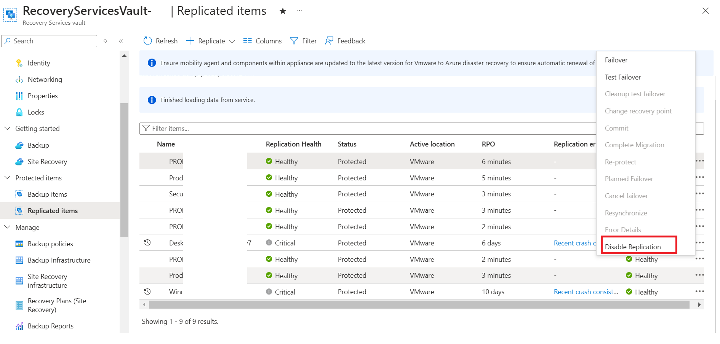Screen dimensions: 720x344
Task: Open Site Recovery infrastructure
Action: click(47, 281)
